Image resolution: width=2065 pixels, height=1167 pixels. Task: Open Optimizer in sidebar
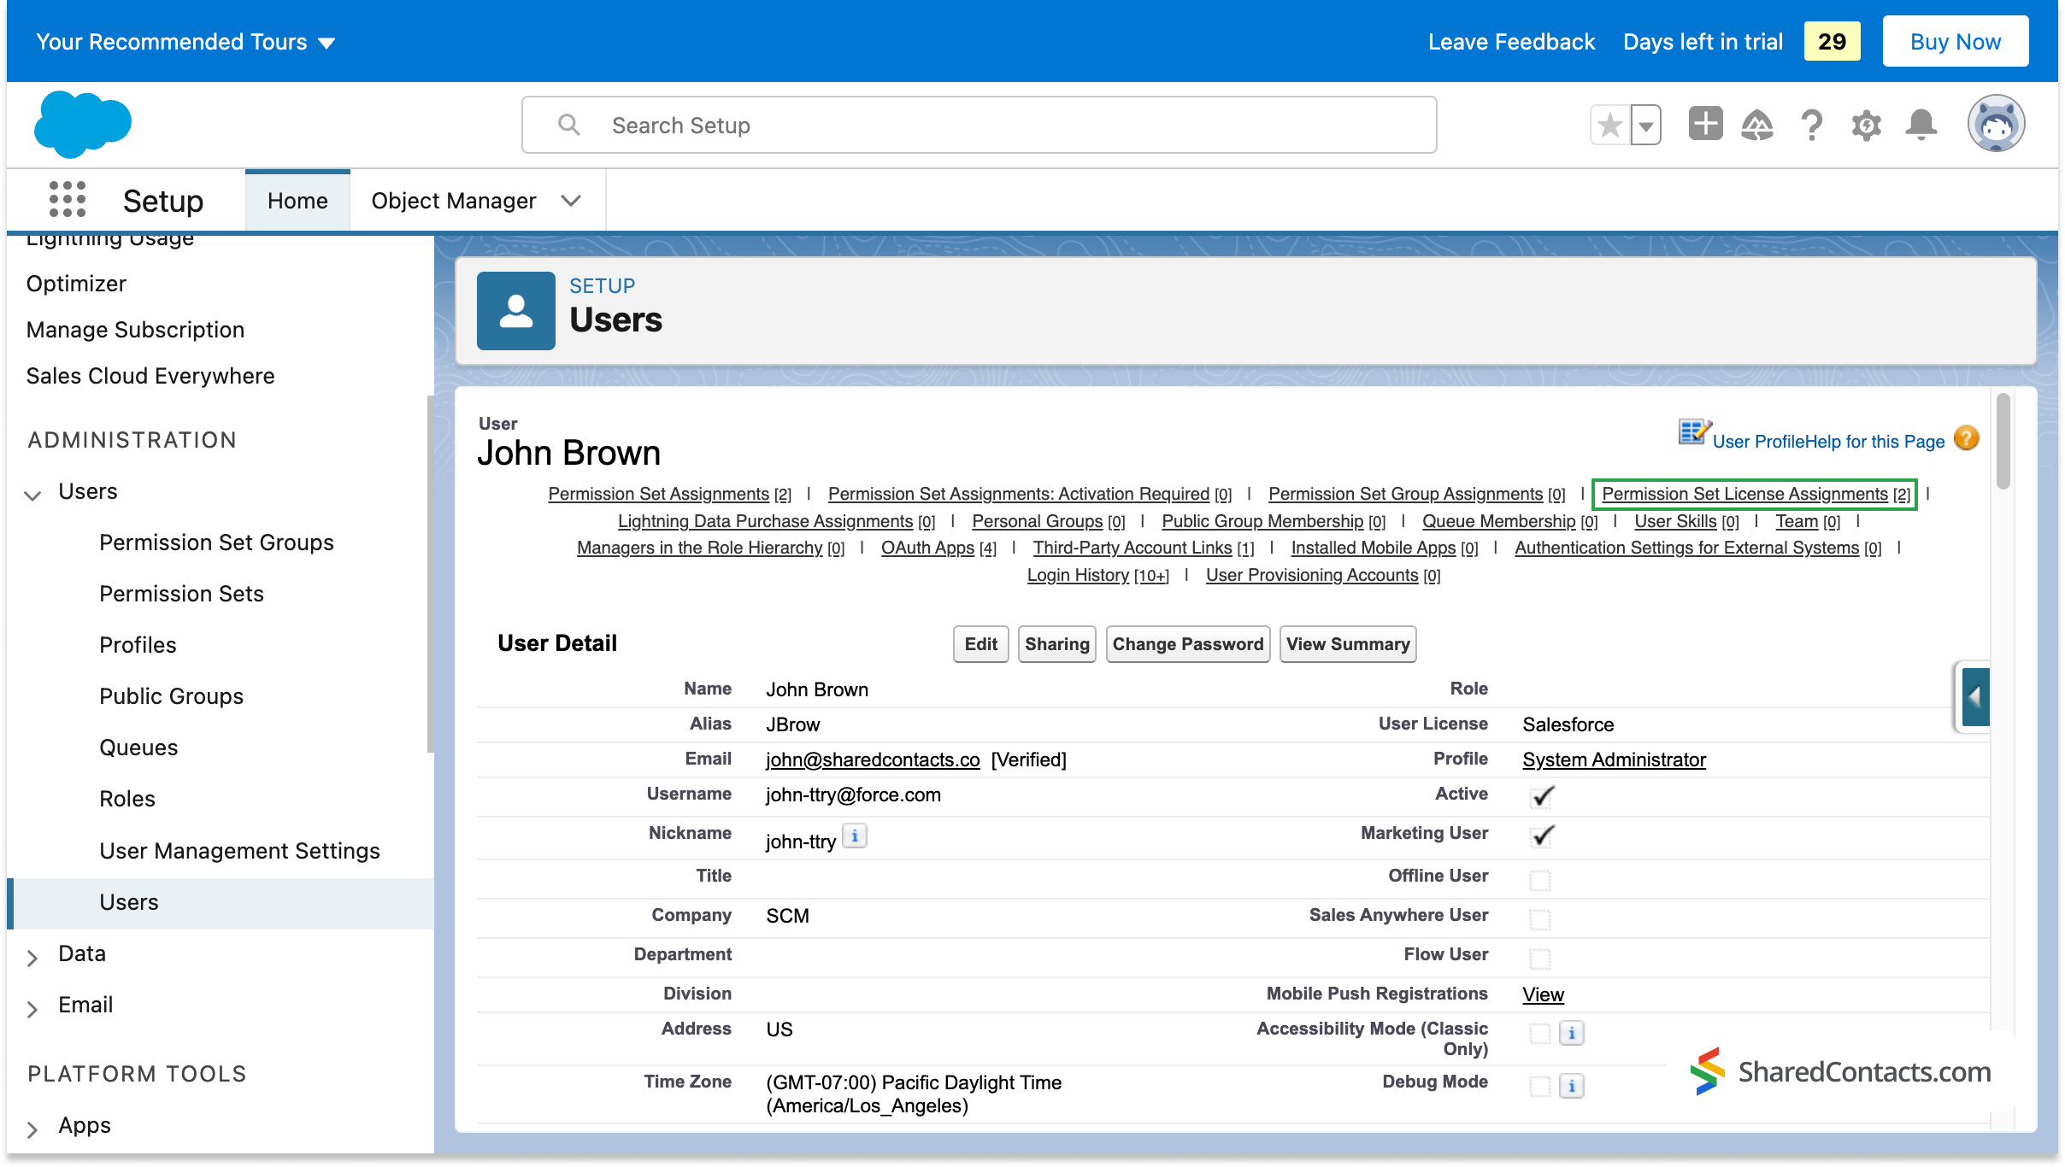pos(76,284)
